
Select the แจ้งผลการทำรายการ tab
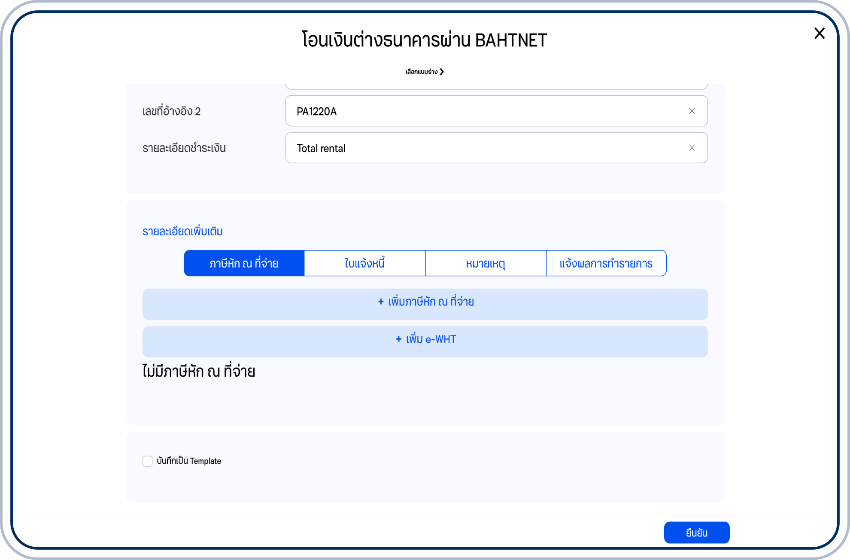pyautogui.click(x=606, y=263)
